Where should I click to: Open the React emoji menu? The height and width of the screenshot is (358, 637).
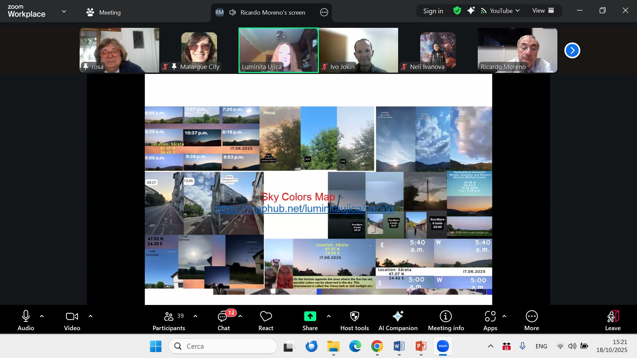pyautogui.click(x=266, y=320)
